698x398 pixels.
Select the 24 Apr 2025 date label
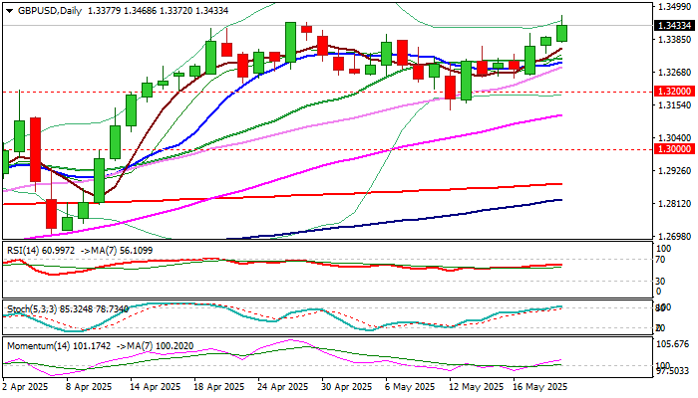coord(283,387)
